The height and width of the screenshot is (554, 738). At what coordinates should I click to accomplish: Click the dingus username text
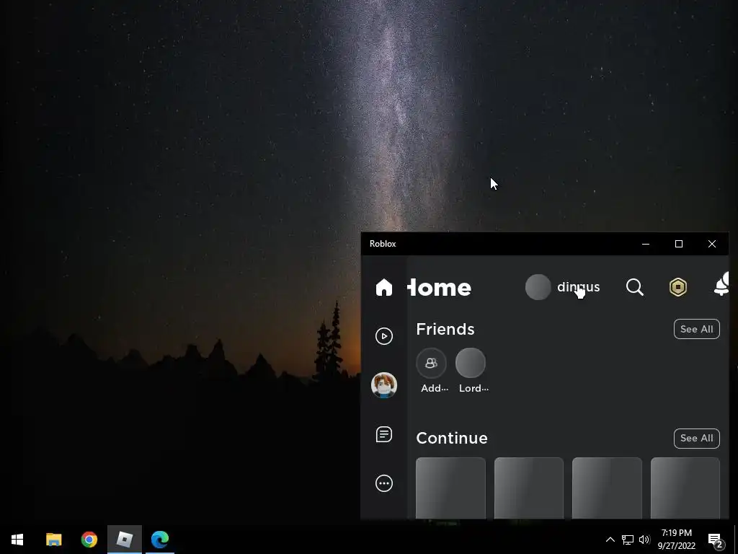tap(579, 287)
